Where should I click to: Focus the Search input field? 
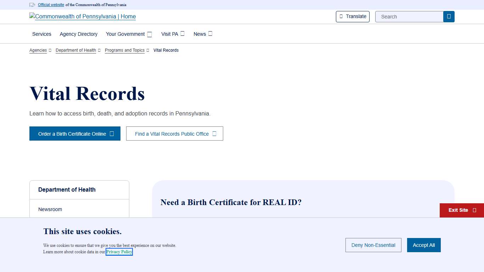pos(409,17)
